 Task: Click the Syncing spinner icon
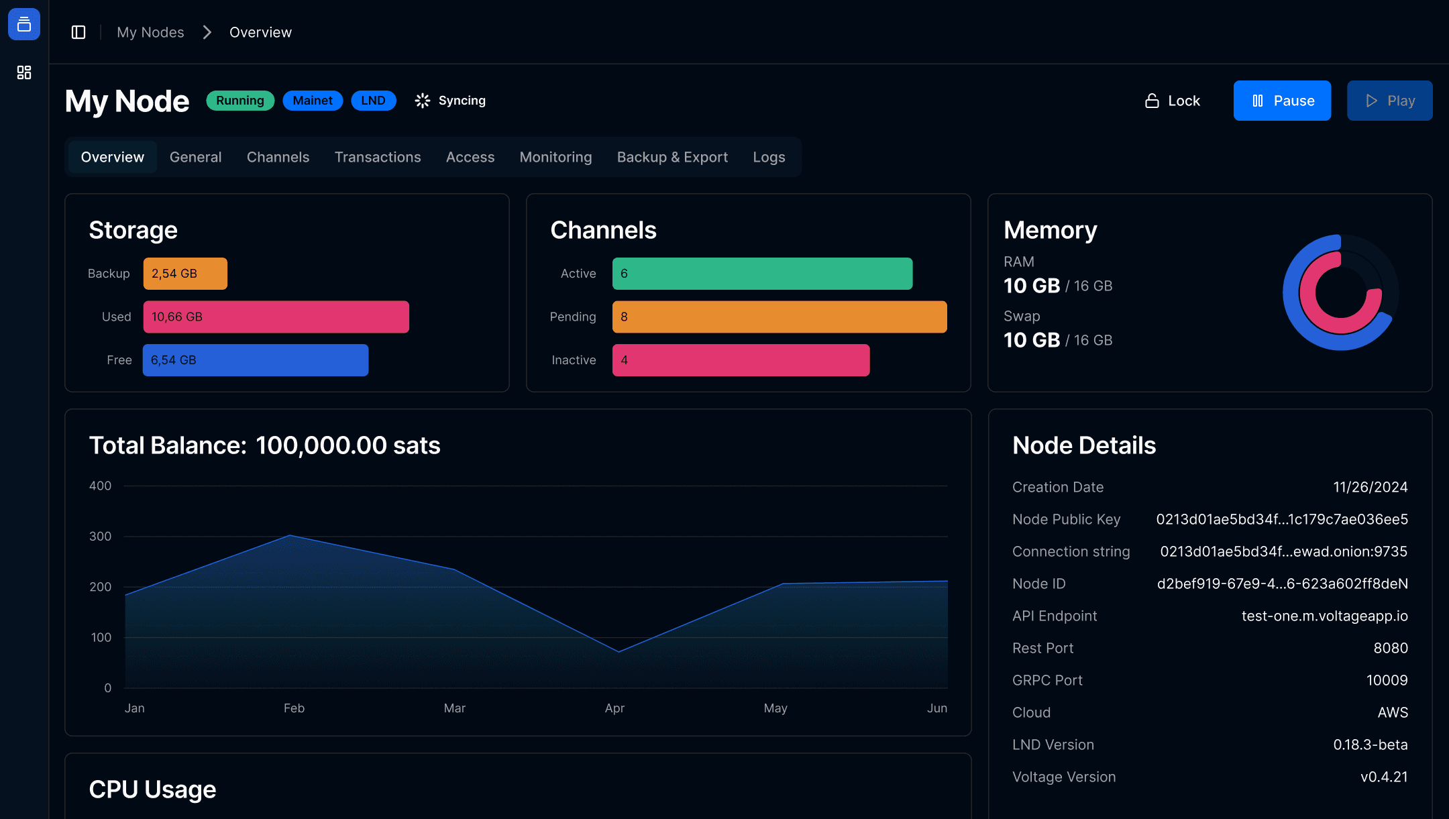pyautogui.click(x=423, y=101)
